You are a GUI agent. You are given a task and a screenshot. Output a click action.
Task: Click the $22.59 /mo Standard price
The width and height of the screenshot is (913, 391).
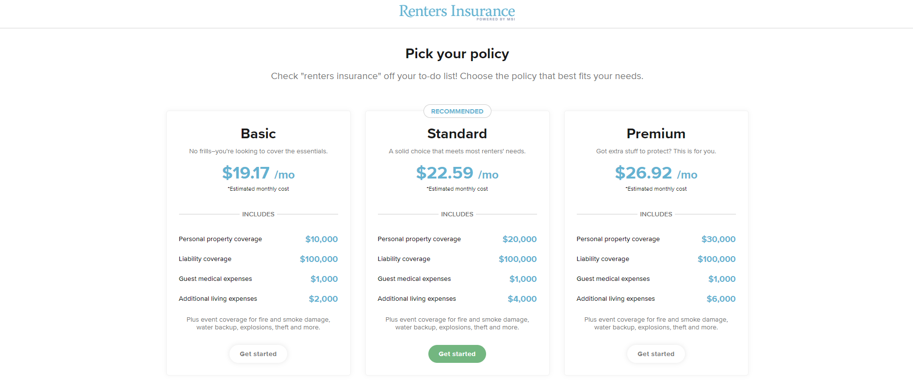point(457,173)
